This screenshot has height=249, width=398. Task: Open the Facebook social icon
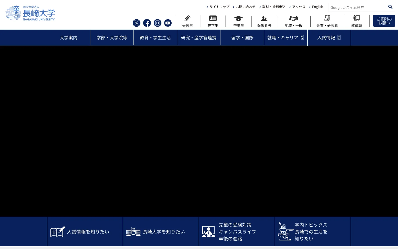tap(147, 23)
